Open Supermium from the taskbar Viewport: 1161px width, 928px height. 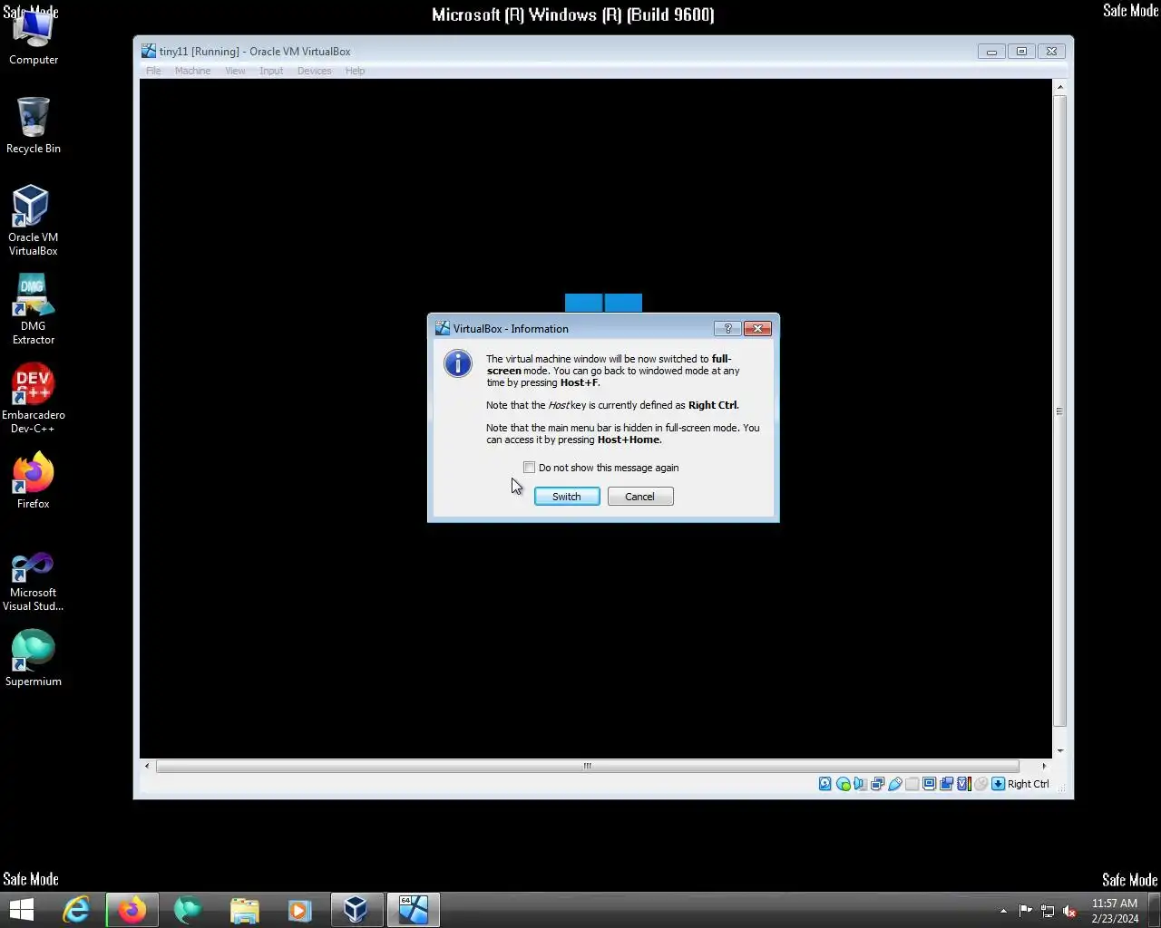[x=188, y=909]
